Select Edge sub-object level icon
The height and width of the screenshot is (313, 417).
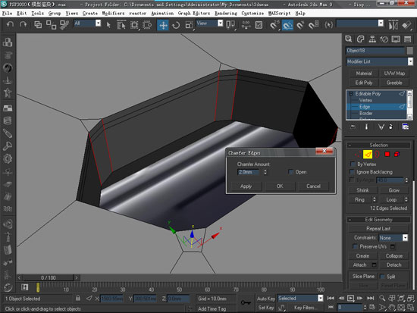point(368,155)
